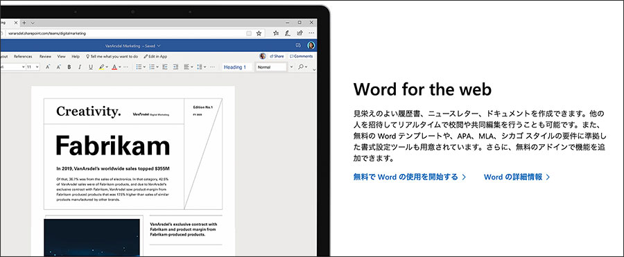Expand the highlight color dropdown arrow

click(x=107, y=67)
